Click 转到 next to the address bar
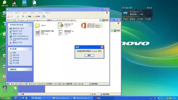Image resolution: width=178 pixels, height=100 pixels. tap(105, 20)
